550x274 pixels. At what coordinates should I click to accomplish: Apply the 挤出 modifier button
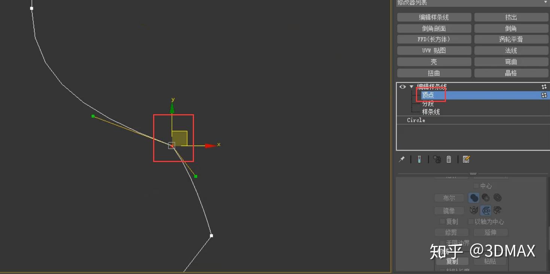(511, 17)
